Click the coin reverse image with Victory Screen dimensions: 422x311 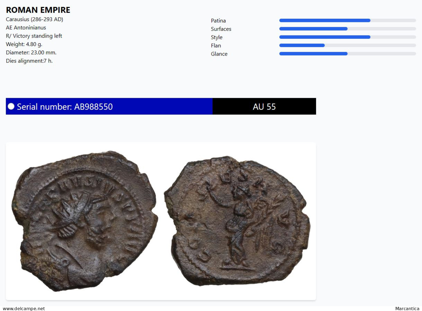click(x=237, y=221)
